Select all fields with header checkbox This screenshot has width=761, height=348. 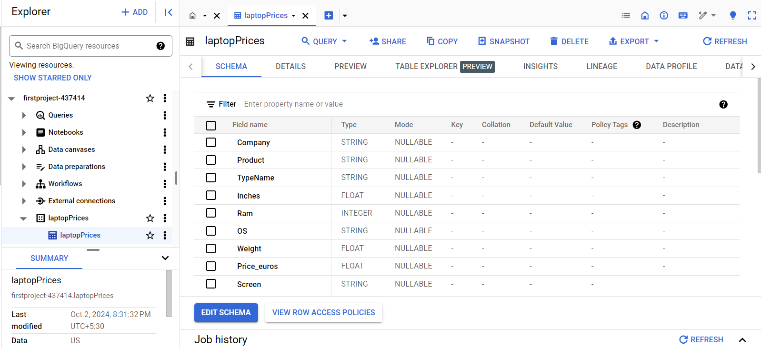pyautogui.click(x=211, y=125)
